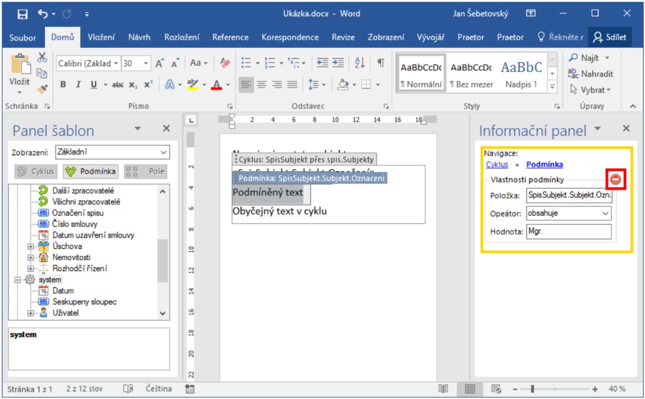
Task: Toggle Italic formatting
Action: (x=78, y=85)
